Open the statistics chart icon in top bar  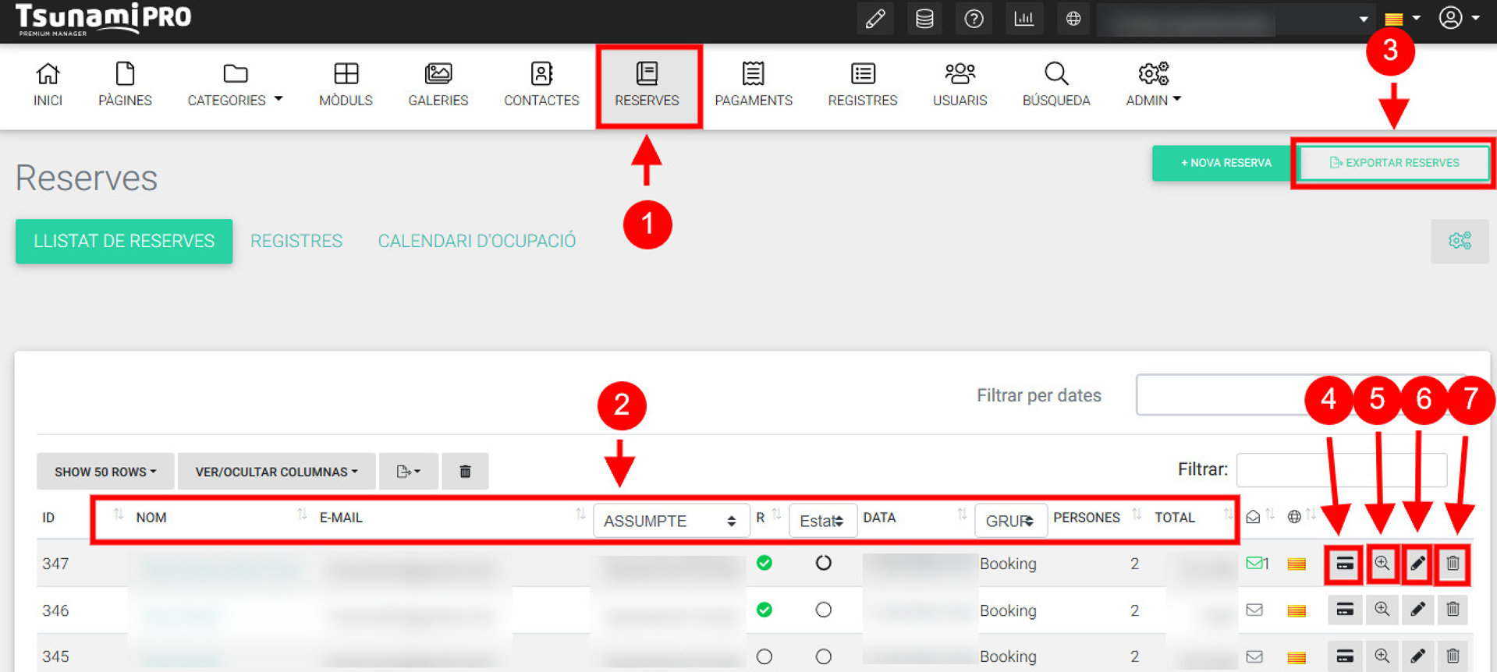(1023, 19)
